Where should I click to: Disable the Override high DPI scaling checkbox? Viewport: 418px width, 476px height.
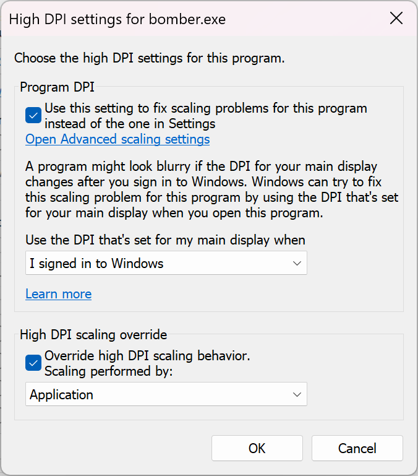[33, 363]
